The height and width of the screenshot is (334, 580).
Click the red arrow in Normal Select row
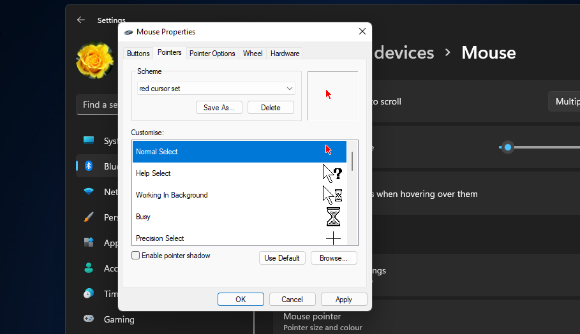[x=329, y=150]
